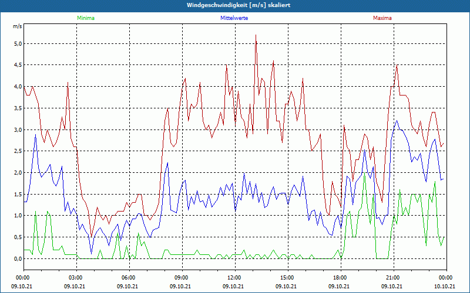Click the '2,5' y-axis value
Image resolution: width=470 pixels, height=293 pixels.
(x=19, y=151)
